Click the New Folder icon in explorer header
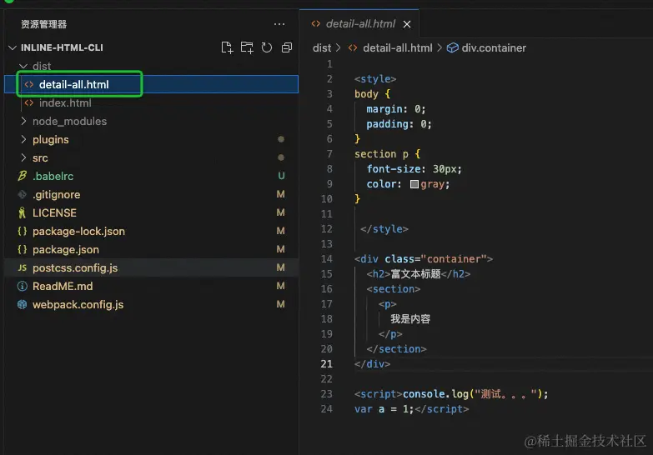 click(247, 47)
